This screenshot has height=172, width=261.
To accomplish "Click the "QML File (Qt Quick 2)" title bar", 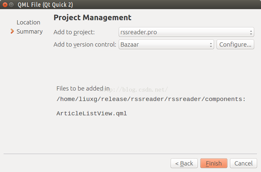I will pos(45,5).
